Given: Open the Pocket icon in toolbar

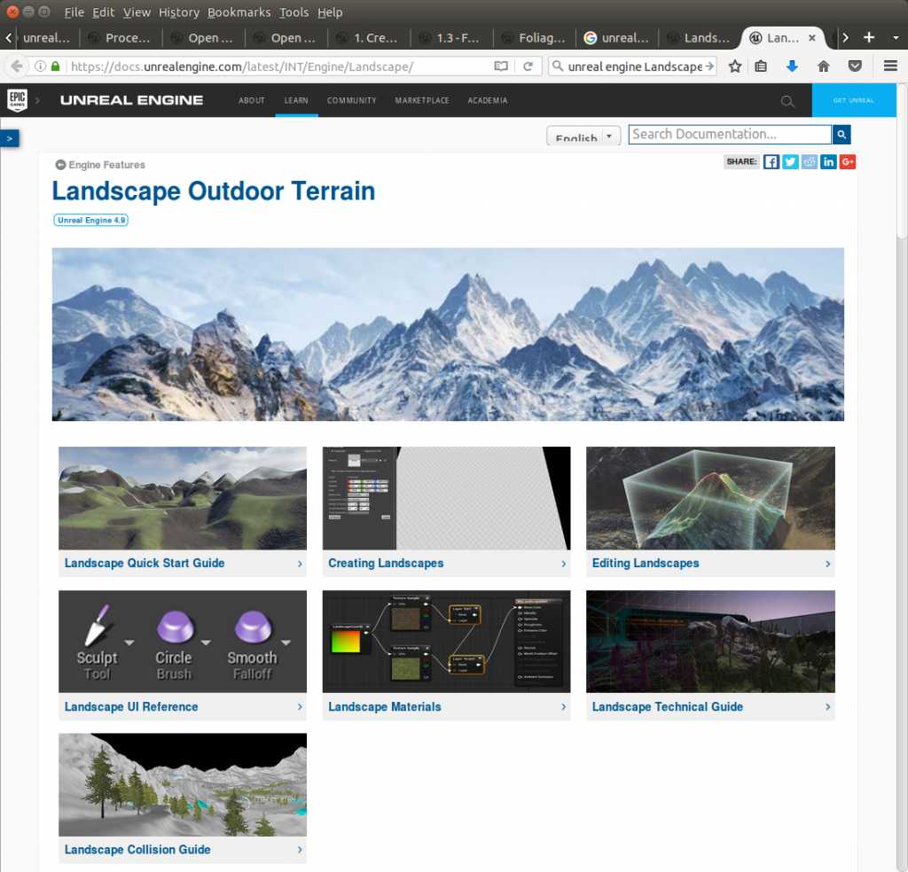Looking at the screenshot, I should [855, 66].
